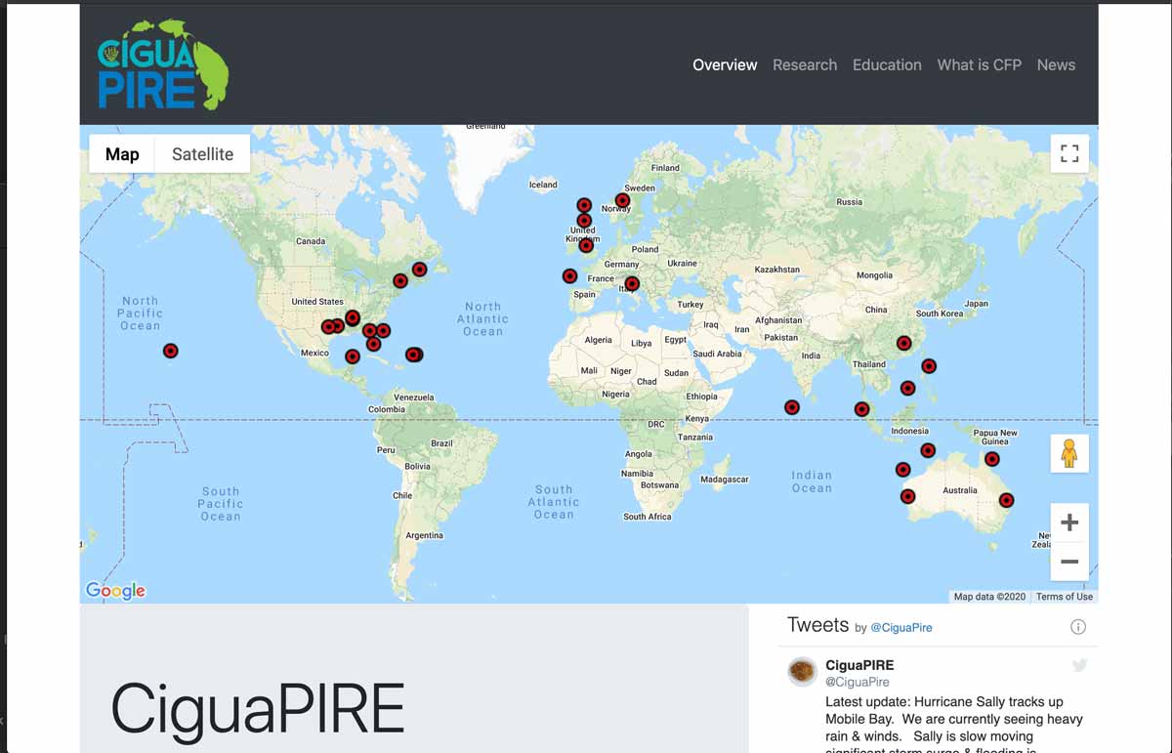This screenshot has width=1172, height=753.
Task: Open the @CiguaPire Tweets link
Action: pos(901,628)
